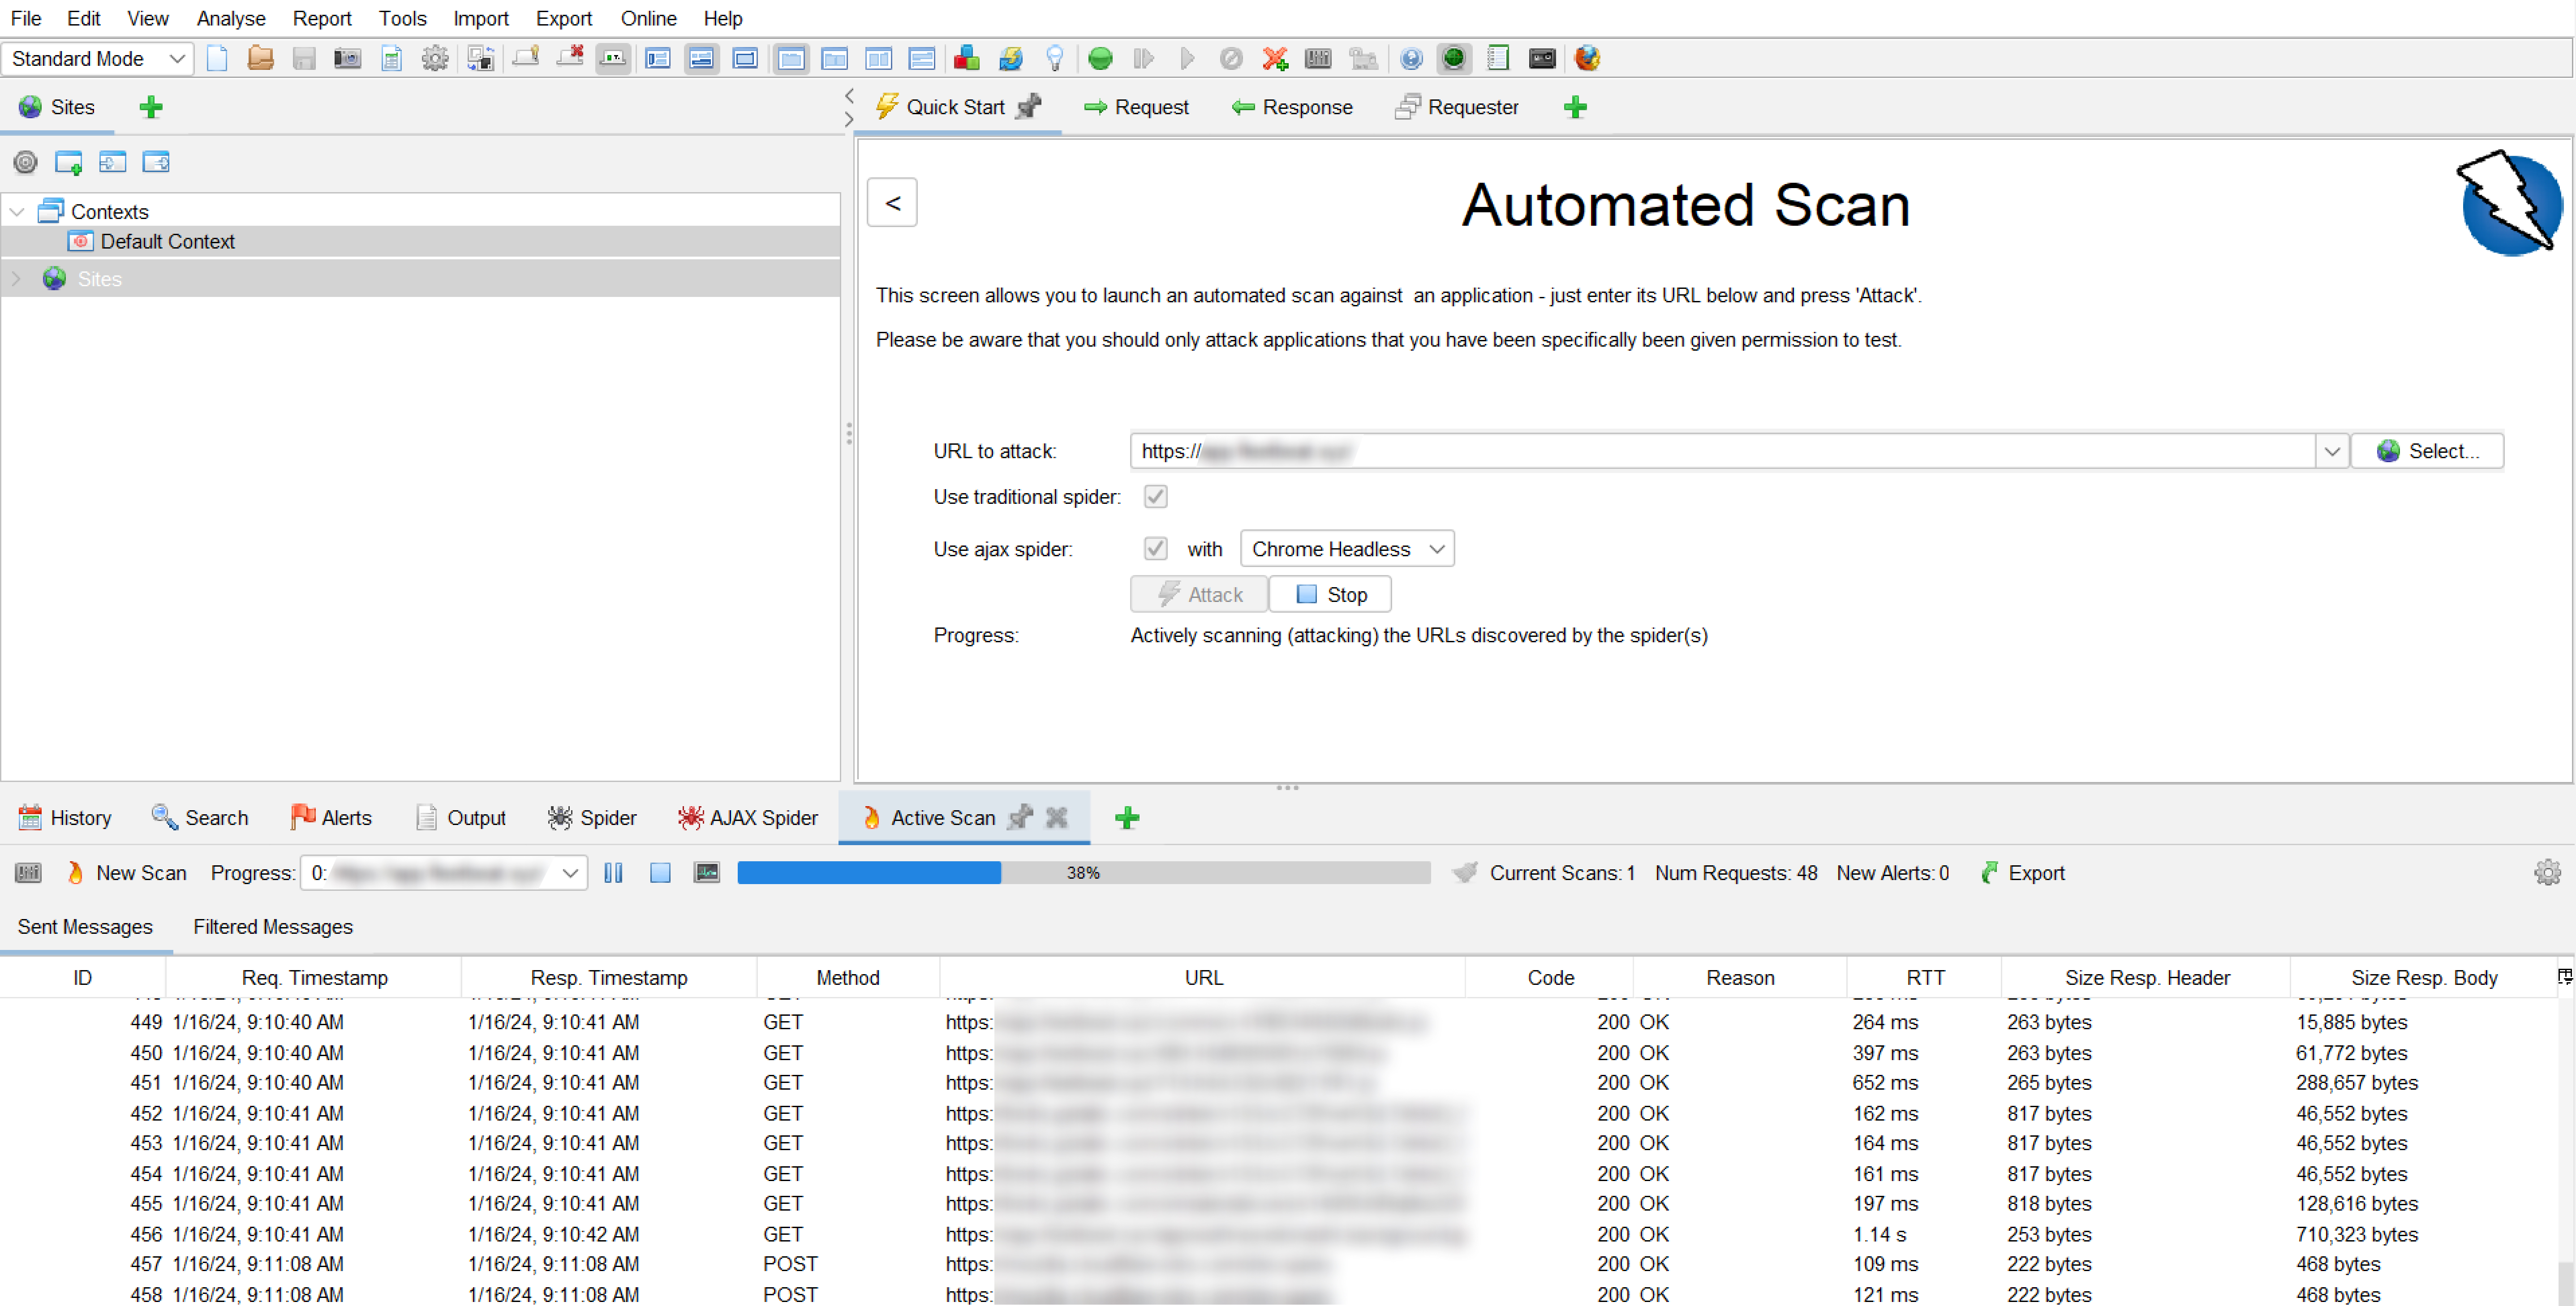Click the green radar toolbar icon
The width and height of the screenshot is (2576, 1306).
(1454, 58)
